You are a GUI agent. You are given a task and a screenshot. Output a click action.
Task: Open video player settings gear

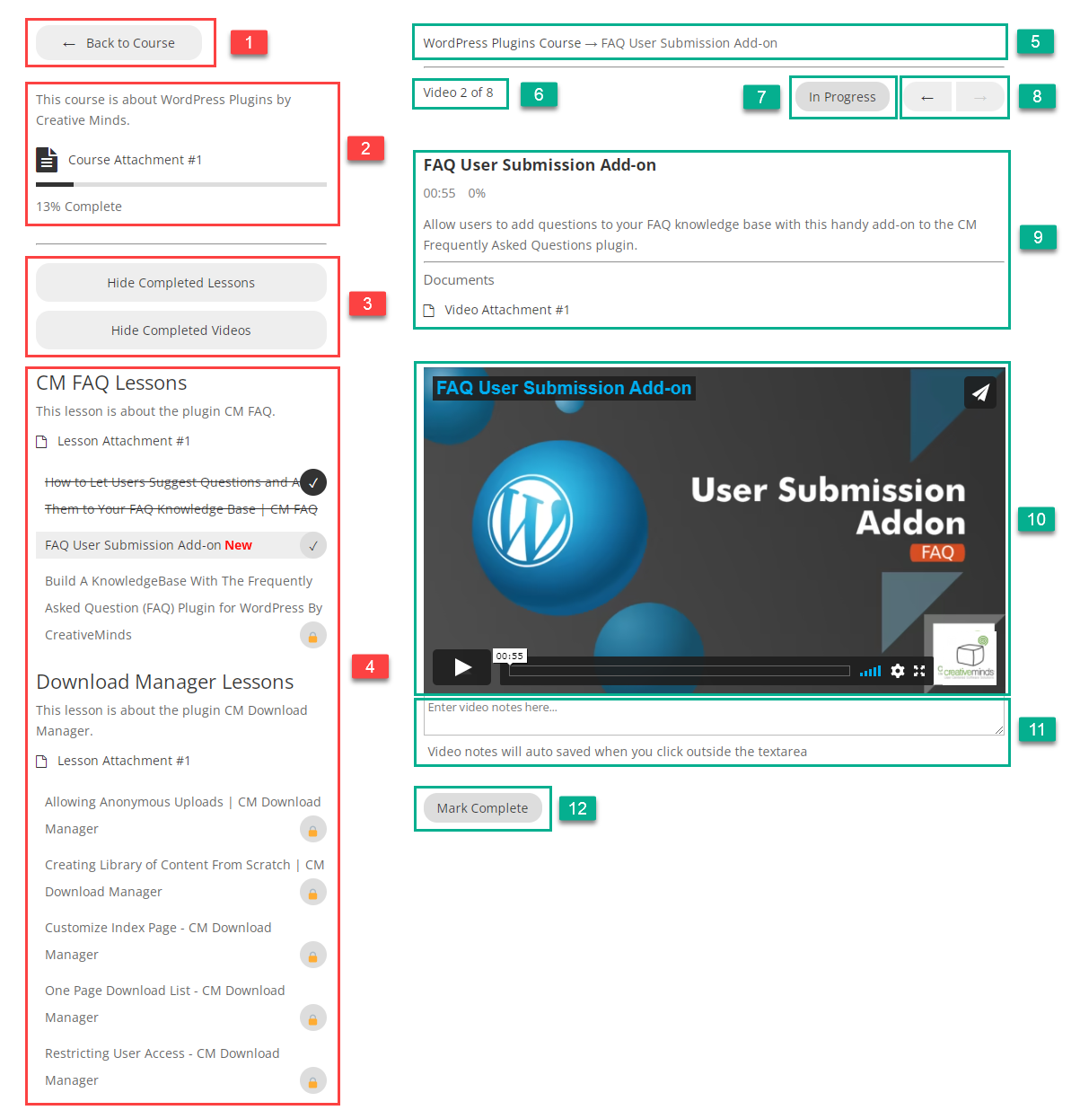898,671
